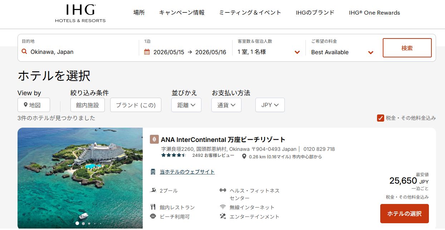The height and width of the screenshot is (230, 445).
Task: Click the ホテルの選択 button
Action: pyautogui.click(x=405, y=214)
